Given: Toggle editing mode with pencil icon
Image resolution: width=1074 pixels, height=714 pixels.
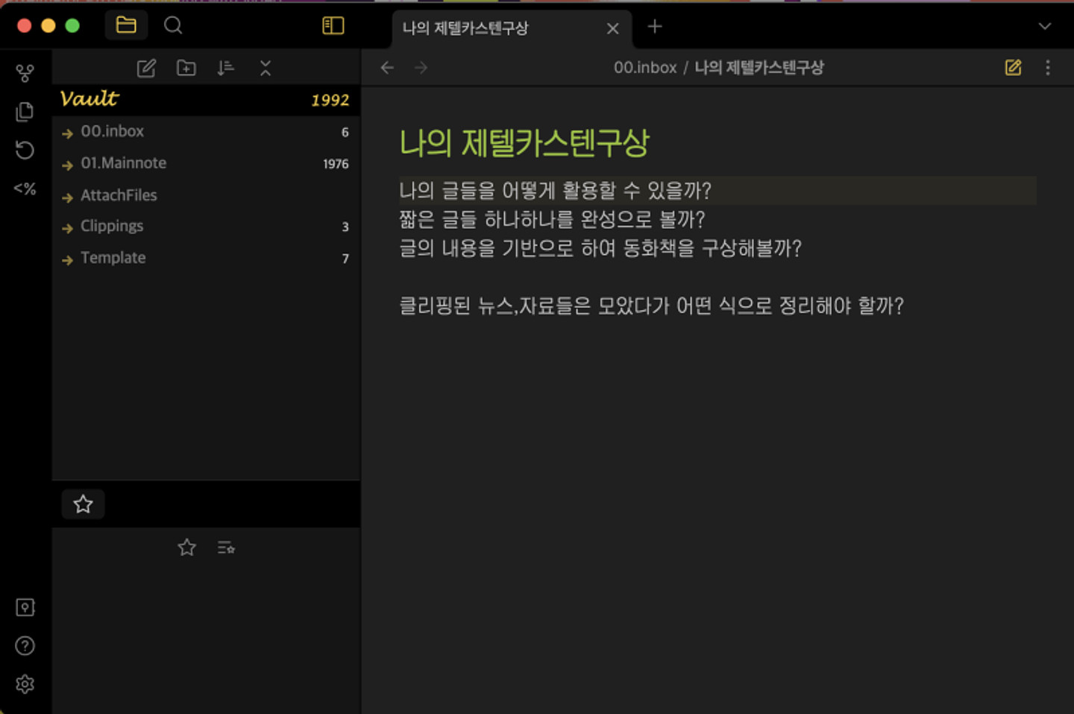Looking at the screenshot, I should [x=1013, y=68].
